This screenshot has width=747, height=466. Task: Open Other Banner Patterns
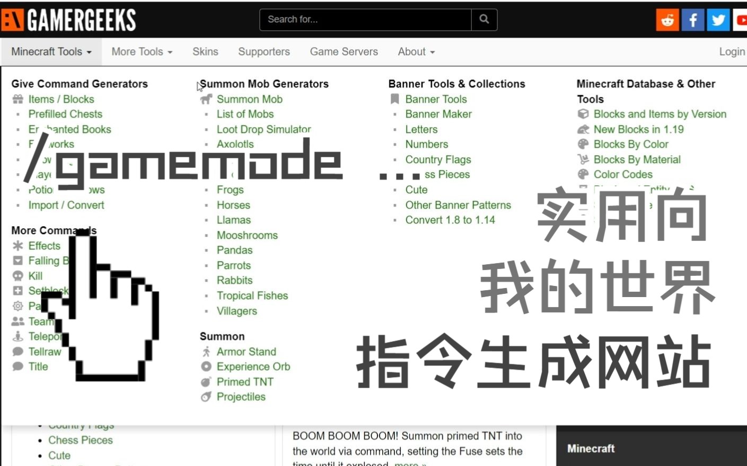click(458, 205)
